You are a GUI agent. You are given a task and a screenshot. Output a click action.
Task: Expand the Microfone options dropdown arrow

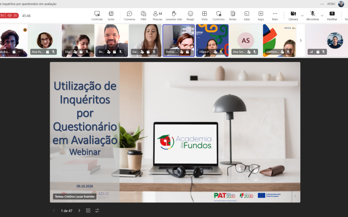click(322, 16)
